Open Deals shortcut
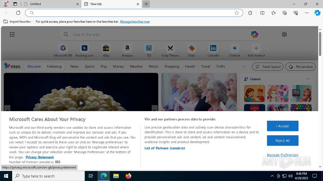The height and width of the screenshot is (181, 323). coord(192,51)
